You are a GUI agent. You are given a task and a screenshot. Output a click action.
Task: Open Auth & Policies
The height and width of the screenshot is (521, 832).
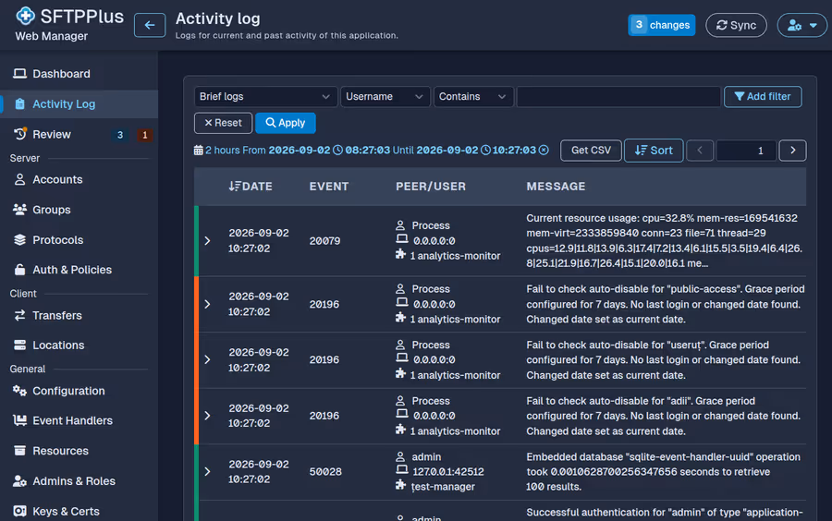80,270
